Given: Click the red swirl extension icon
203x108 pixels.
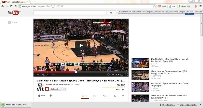Looking at the screenshot, I should click(x=196, y=6).
